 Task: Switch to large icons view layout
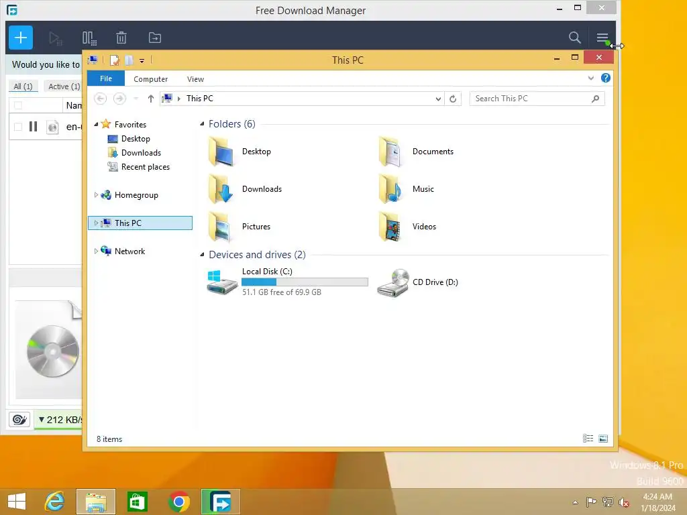[603, 439]
